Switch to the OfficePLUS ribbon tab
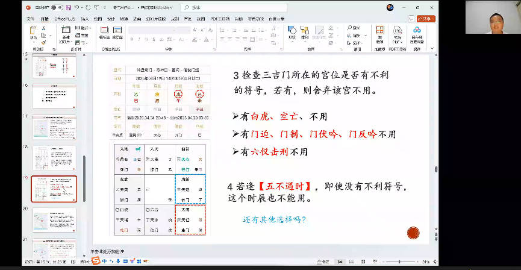The height and width of the screenshot is (270, 521). [64, 19]
